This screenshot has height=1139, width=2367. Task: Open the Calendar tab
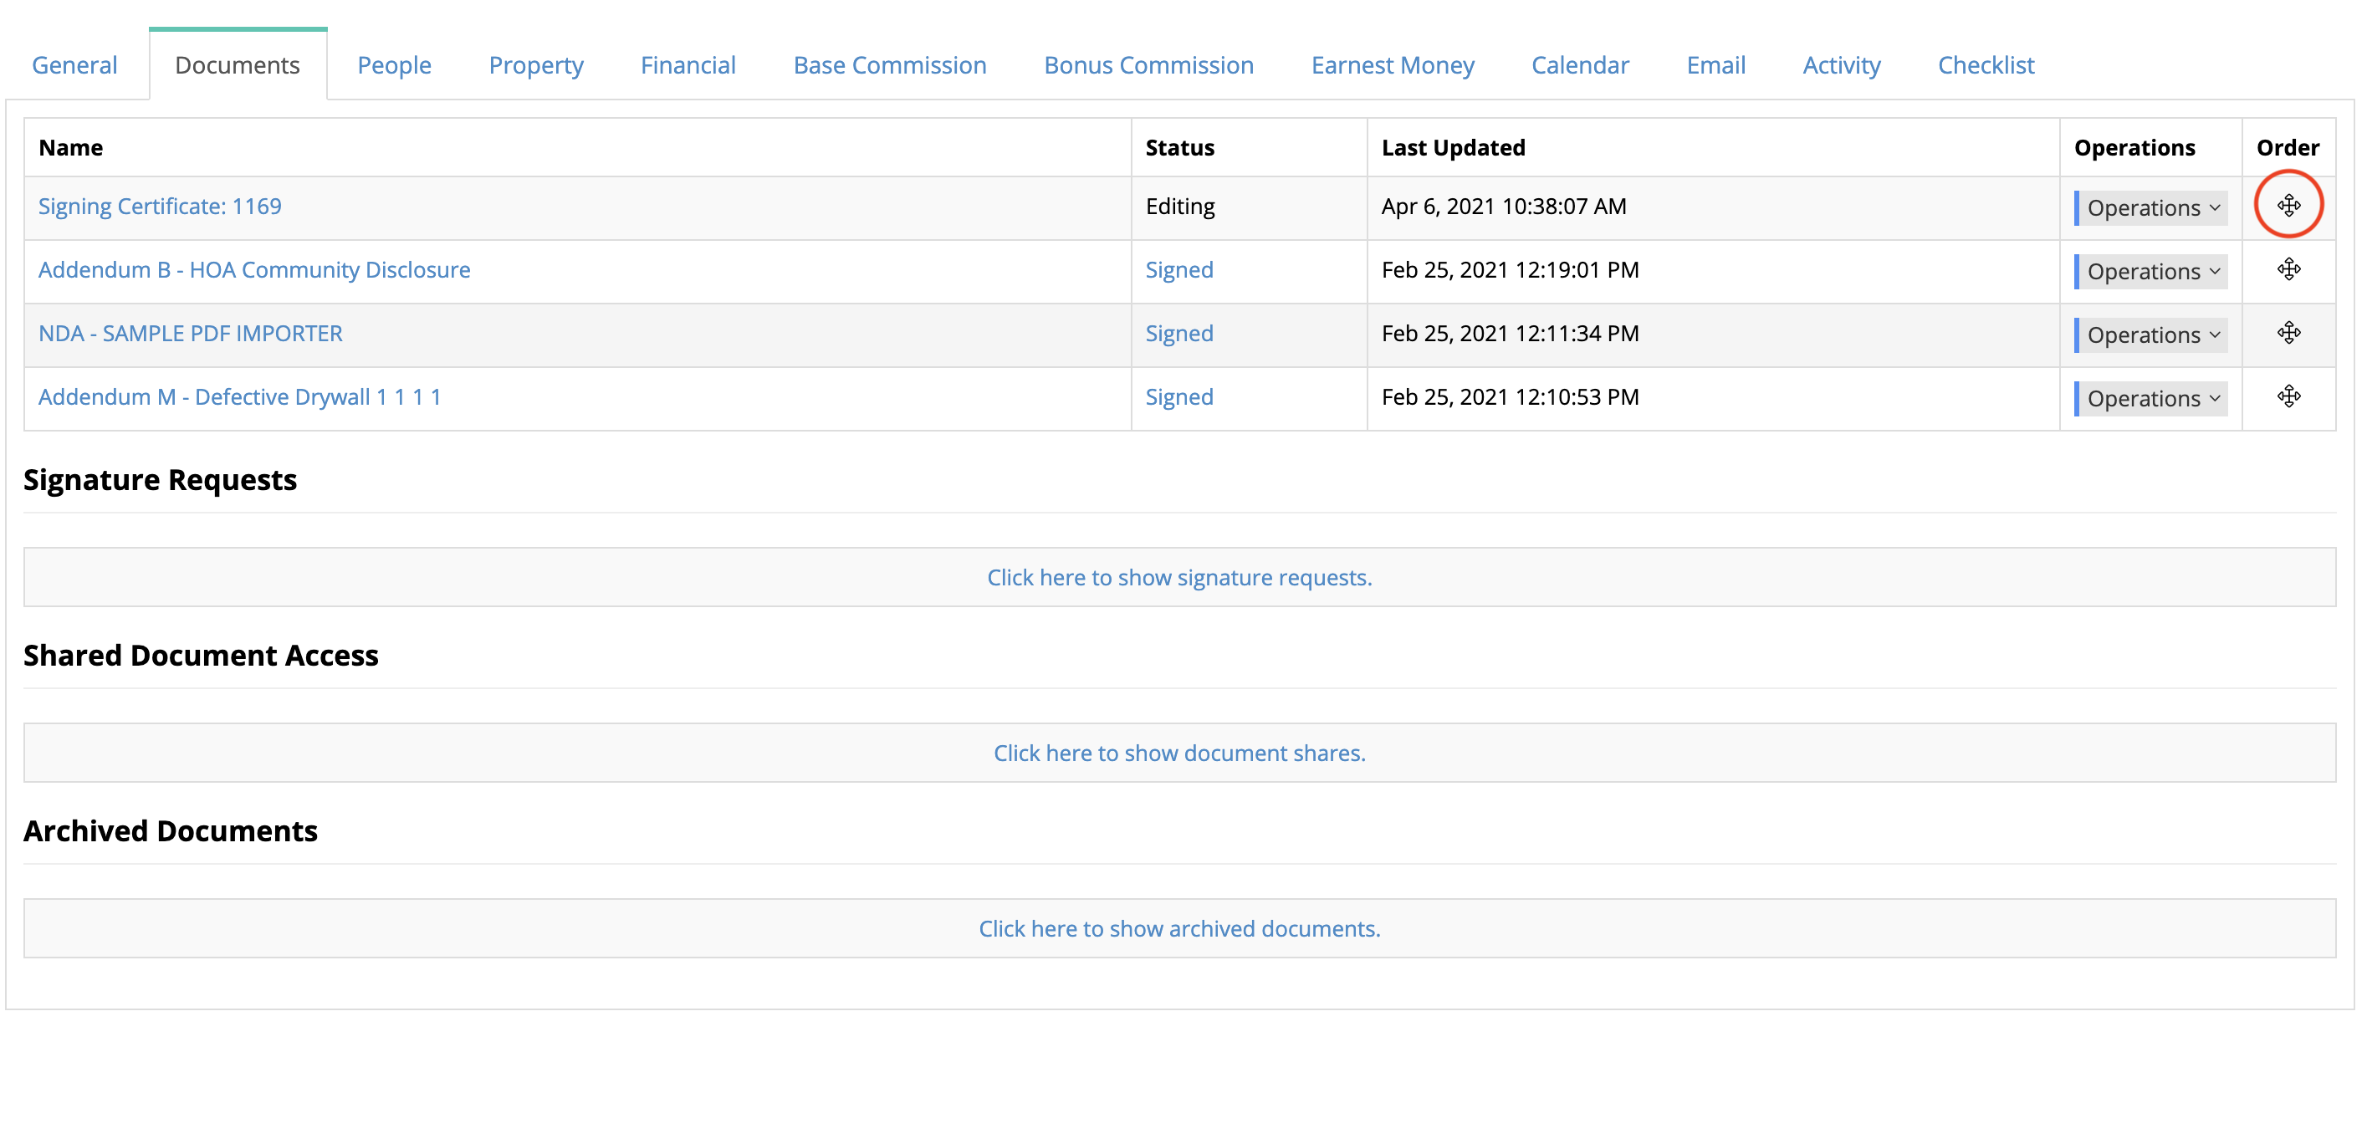pos(1579,65)
